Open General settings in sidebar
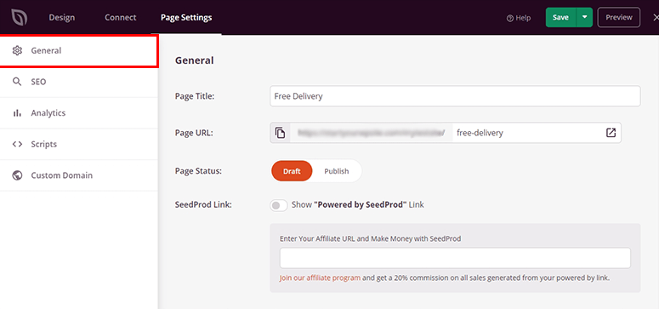659x309 pixels. [x=79, y=50]
